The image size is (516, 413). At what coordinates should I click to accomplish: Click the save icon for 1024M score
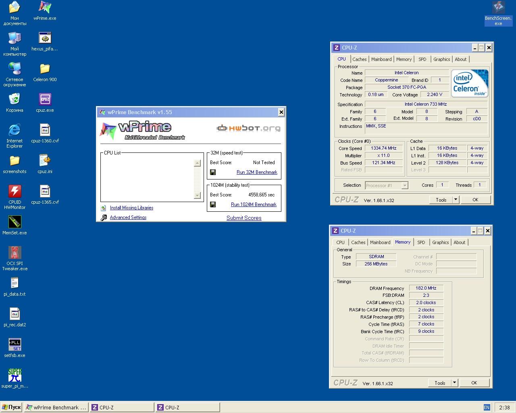click(213, 204)
